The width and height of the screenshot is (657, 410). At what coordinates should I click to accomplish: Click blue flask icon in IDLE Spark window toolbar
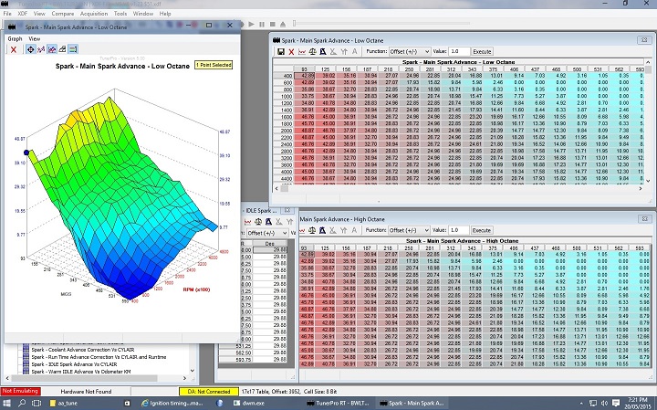click(268, 222)
